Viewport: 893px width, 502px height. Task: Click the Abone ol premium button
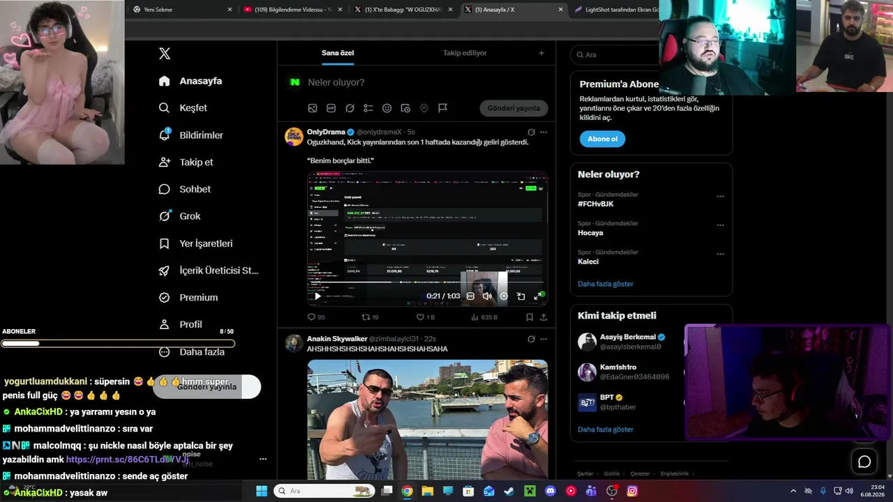click(603, 139)
